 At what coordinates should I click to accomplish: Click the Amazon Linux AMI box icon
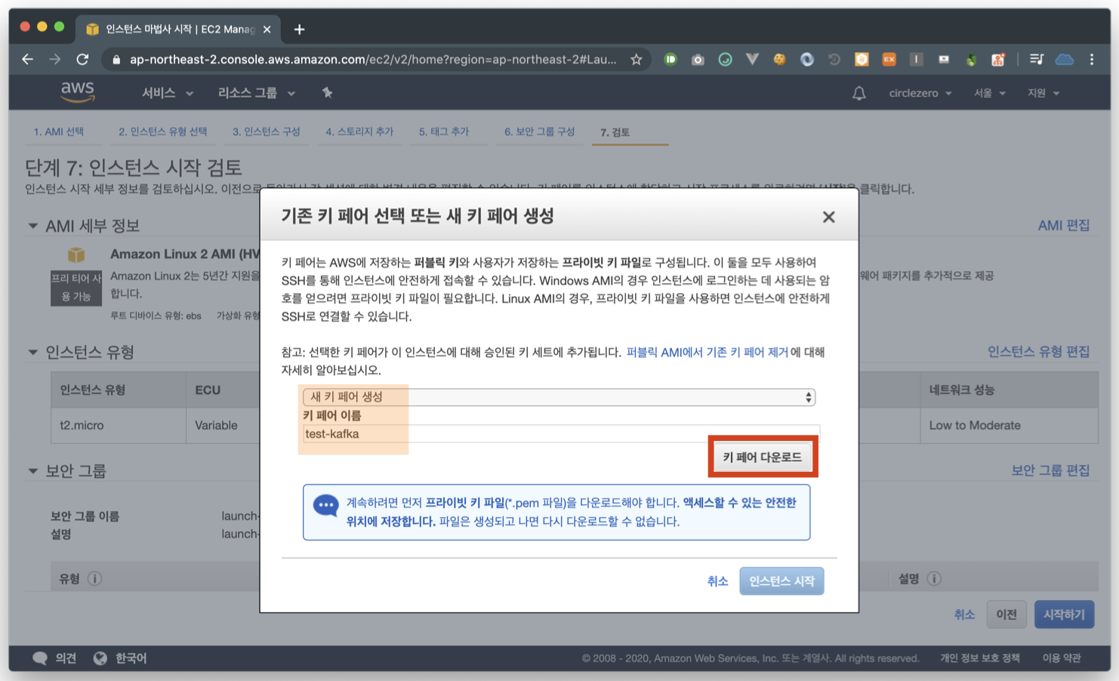click(x=76, y=255)
